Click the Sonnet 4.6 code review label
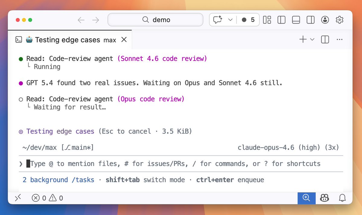This screenshot has height=215, width=362. pos(162,58)
